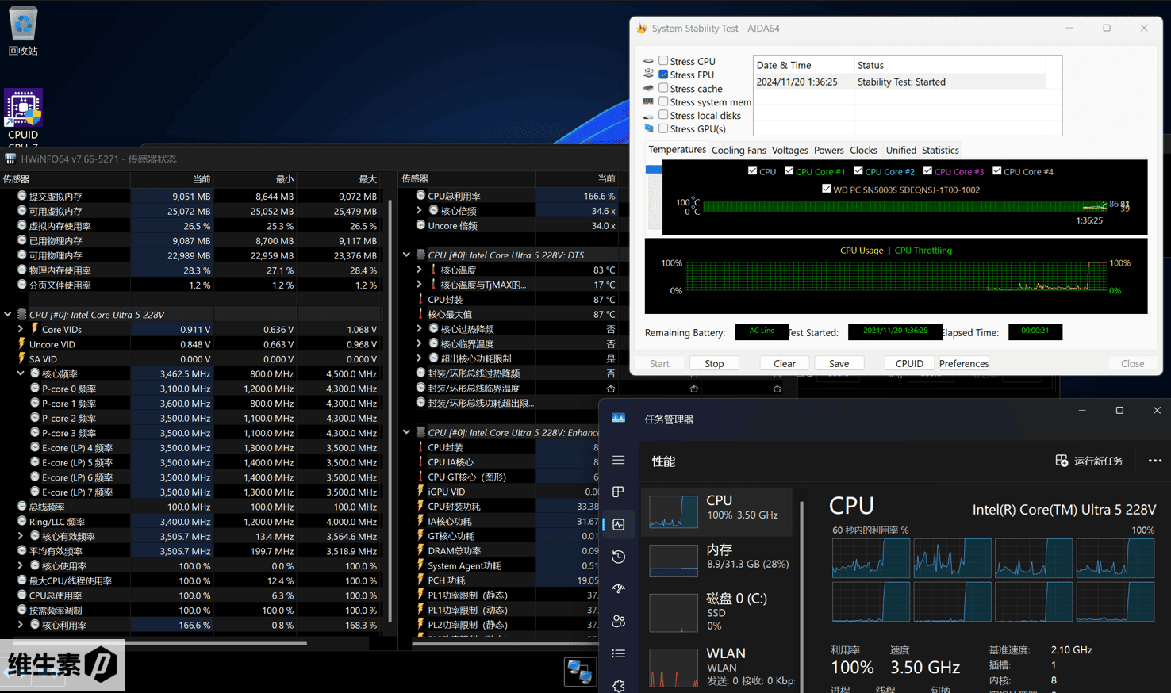Viewport: 1171px width, 693px height.
Task: Expand the Core VIDs tree row in HWiNFO
Action: pos(21,329)
